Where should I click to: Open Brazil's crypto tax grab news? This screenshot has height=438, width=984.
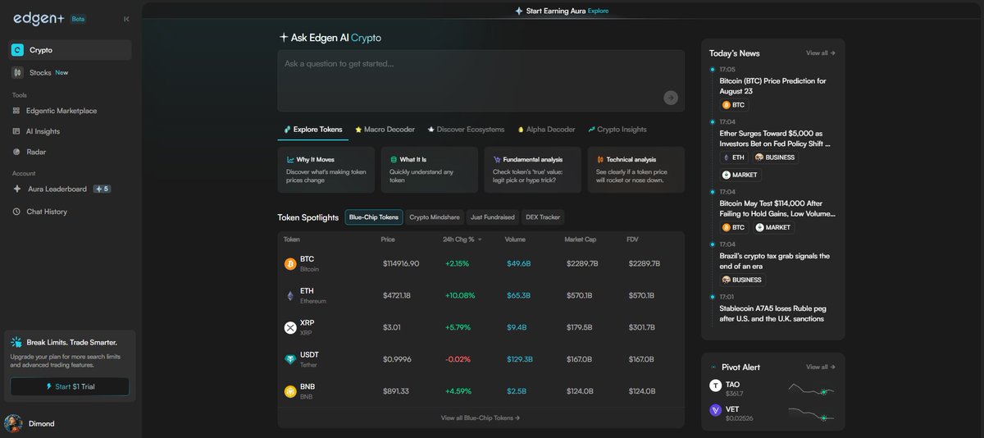[775, 261]
